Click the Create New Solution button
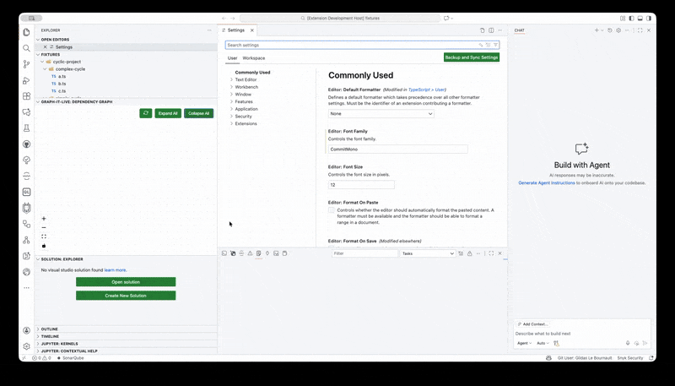 [x=126, y=296]
